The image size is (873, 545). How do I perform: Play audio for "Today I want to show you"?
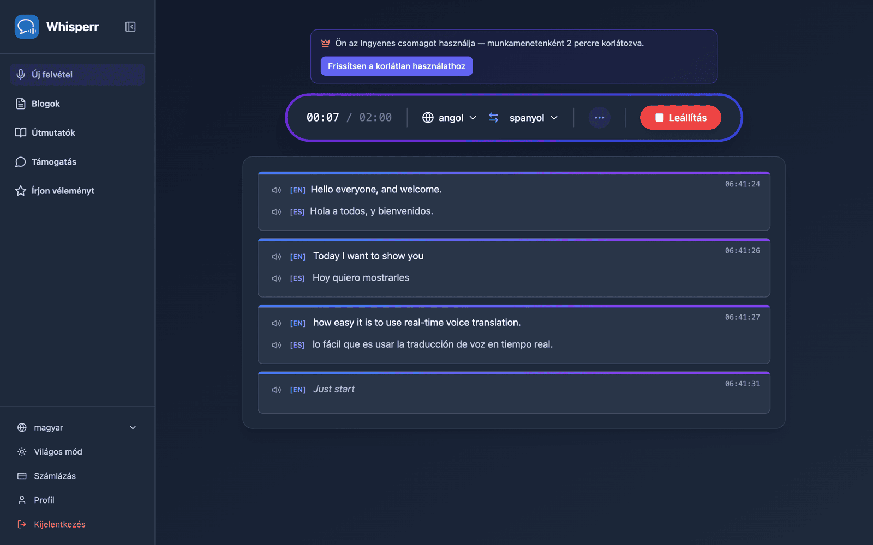click(277, 257)
